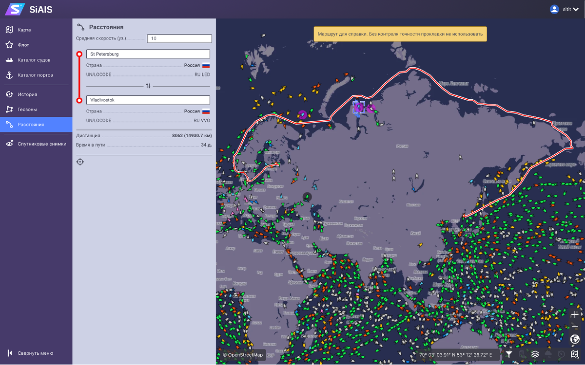Click the travel time value 34 д.
This screenshot has height=365, width=585.
pyautogui.click(x=206, y=145)
